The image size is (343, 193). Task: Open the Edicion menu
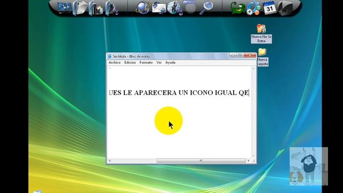tap(130, 63)
